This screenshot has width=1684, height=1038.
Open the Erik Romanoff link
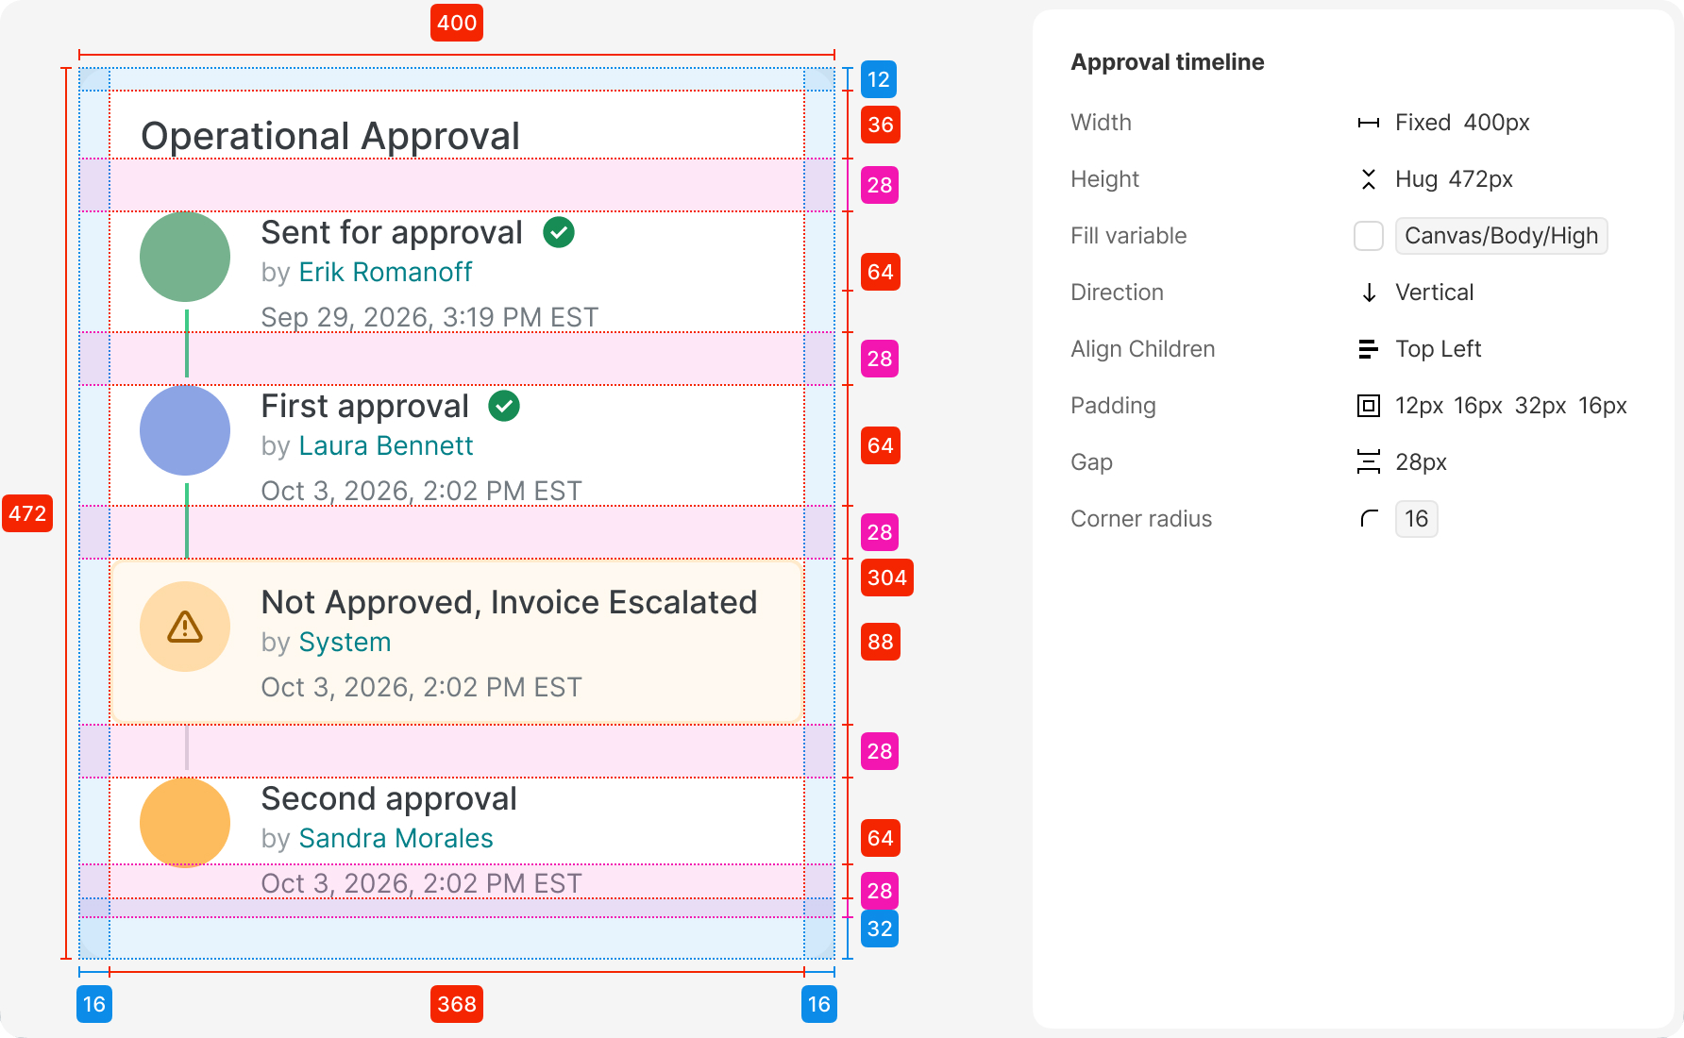(385, 272)
